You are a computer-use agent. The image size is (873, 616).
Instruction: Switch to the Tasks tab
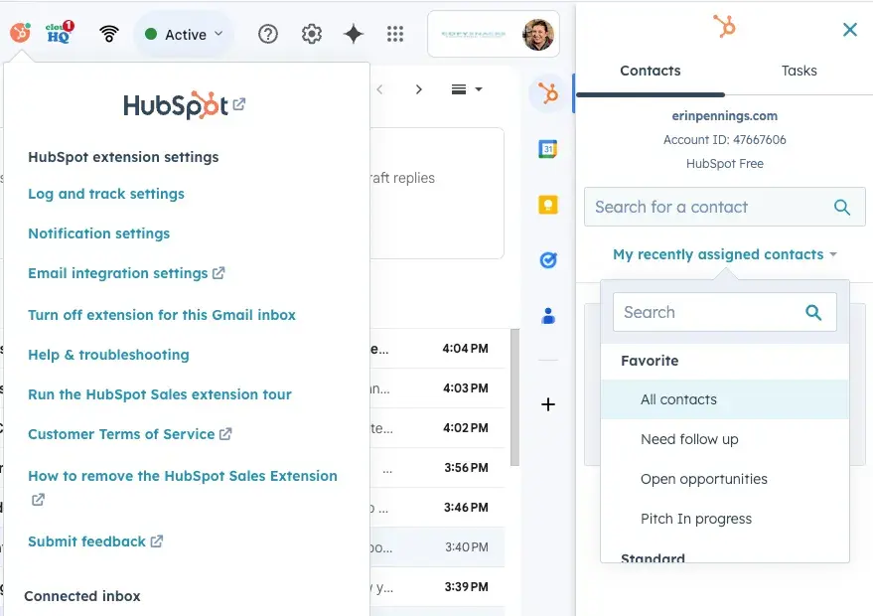point(799,71)
